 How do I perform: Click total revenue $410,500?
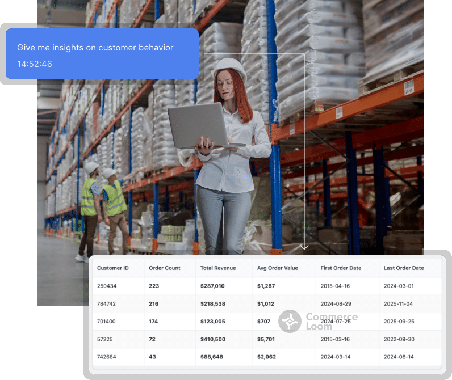[213, 339]
